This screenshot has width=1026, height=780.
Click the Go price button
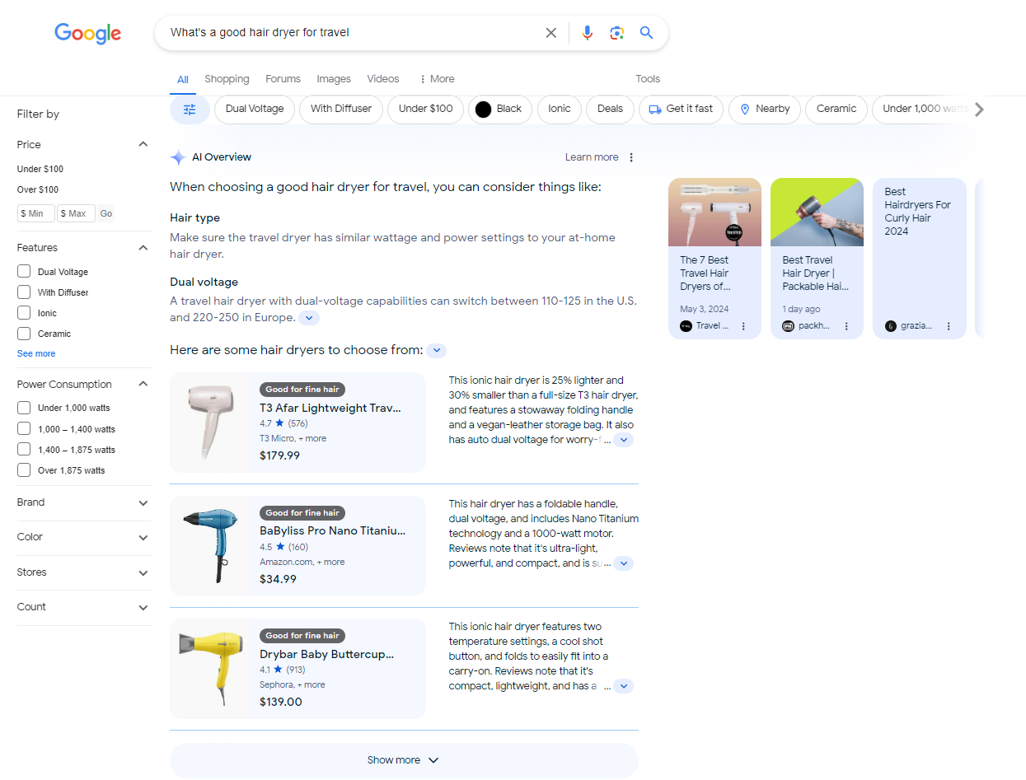point(106,213)
